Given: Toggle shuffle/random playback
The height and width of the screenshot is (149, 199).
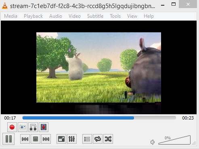Looking at the screenshot, I should pos(108,139).
